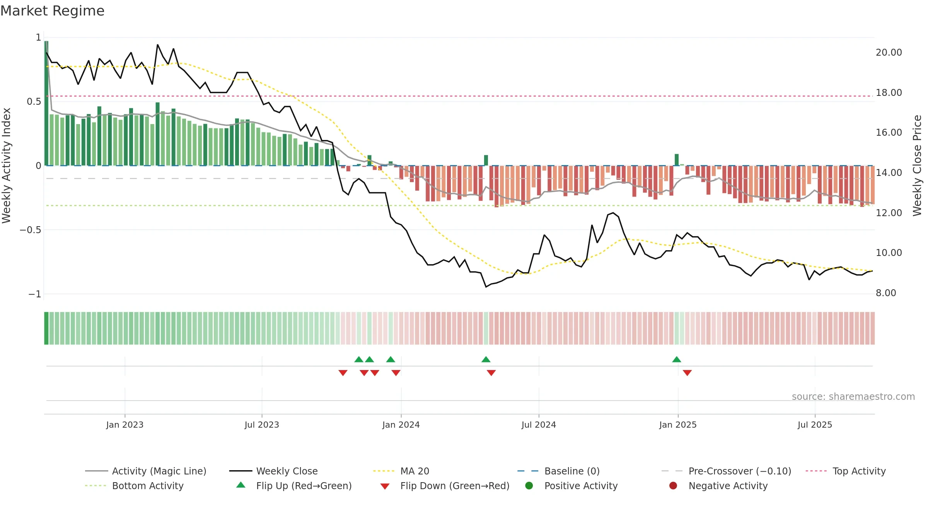This screenshot has height=522, width=928.
Task: Click the 20.00 price axis label
Action: coord(889,53)
